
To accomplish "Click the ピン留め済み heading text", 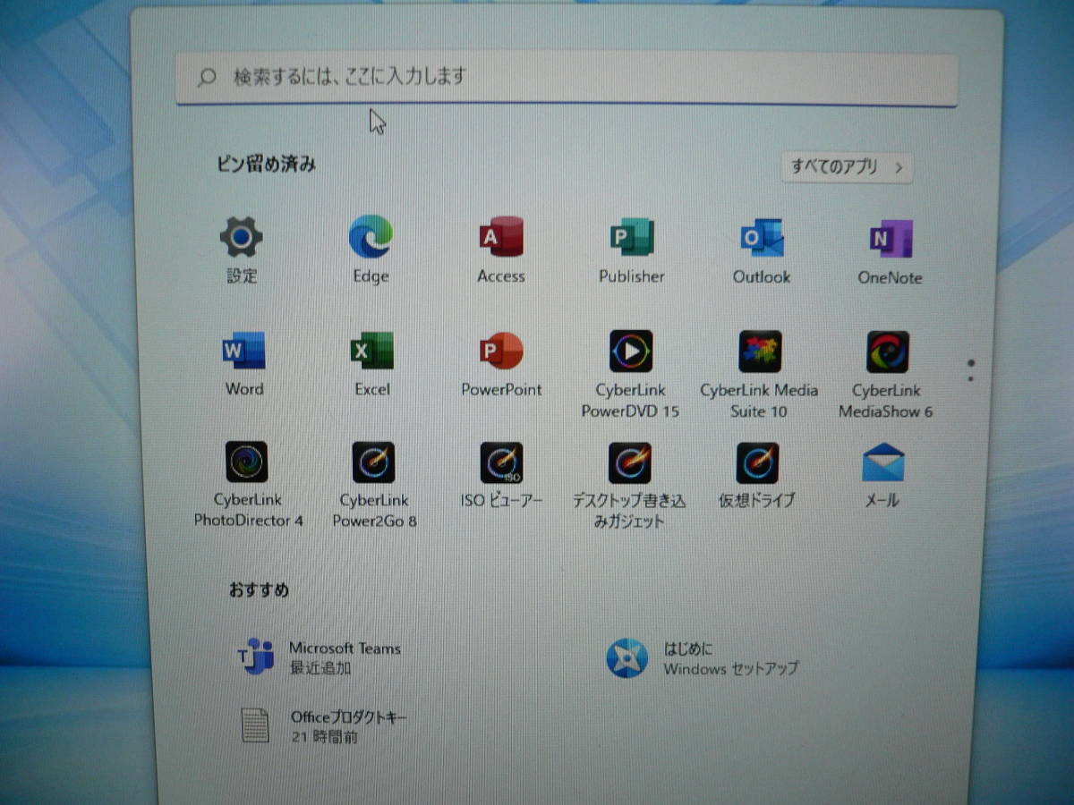I will [x=267, y=164].
